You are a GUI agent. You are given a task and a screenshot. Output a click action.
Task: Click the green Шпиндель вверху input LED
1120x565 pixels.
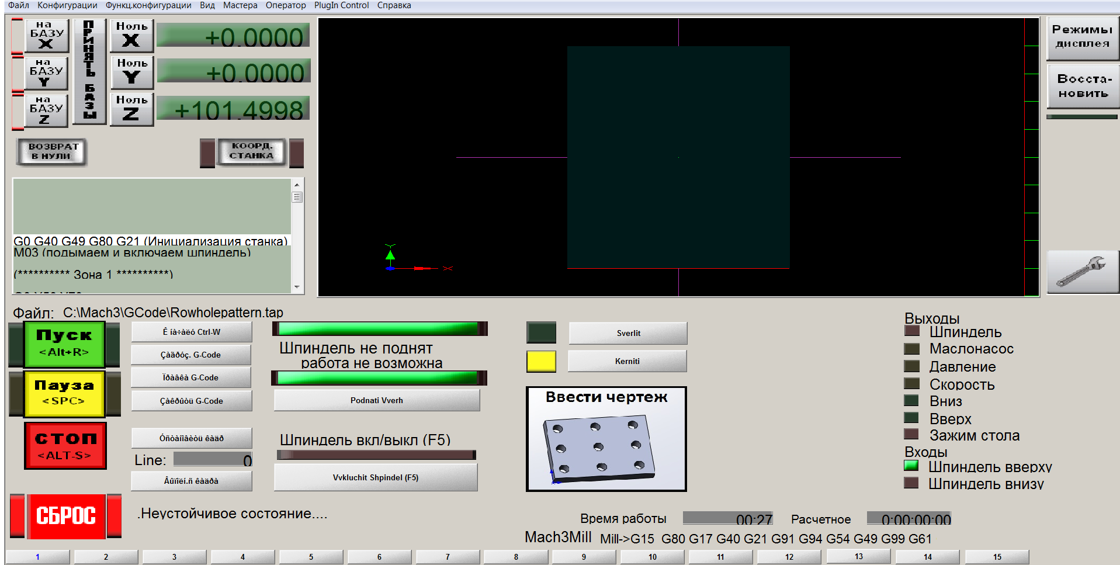pos(911,466)
